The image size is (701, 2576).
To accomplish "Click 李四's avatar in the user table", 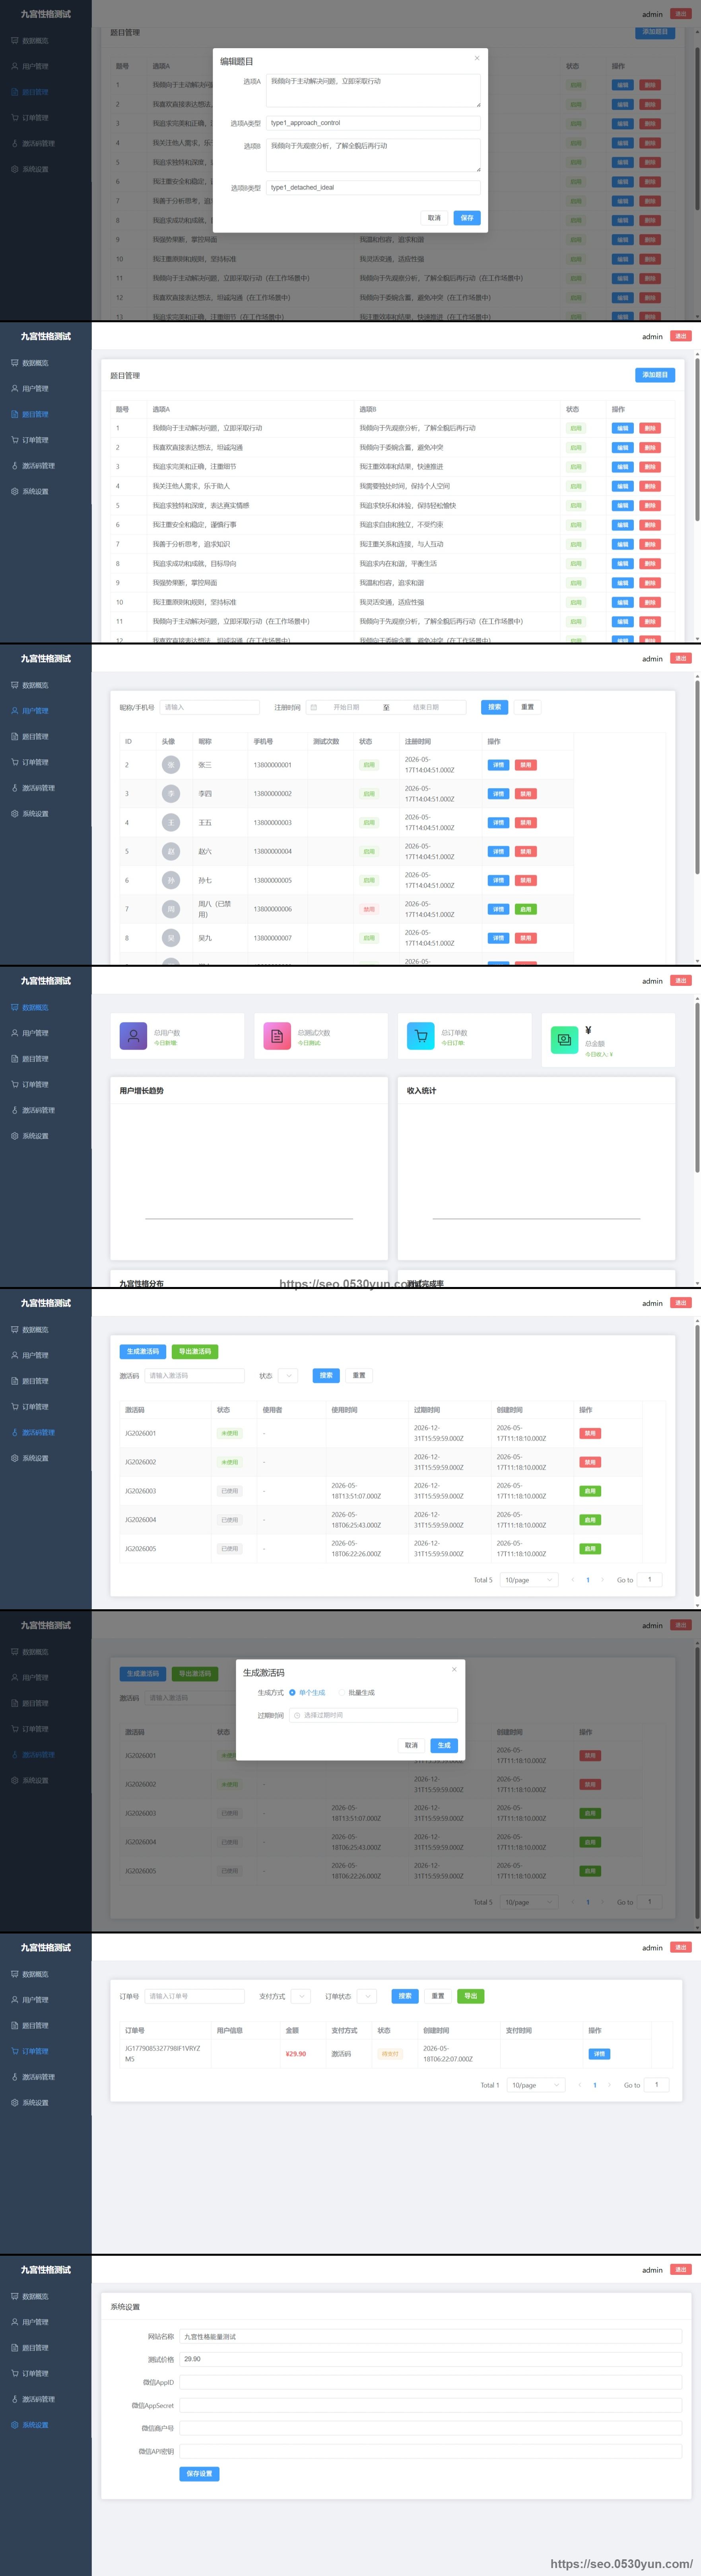I will tap(171, 794).
